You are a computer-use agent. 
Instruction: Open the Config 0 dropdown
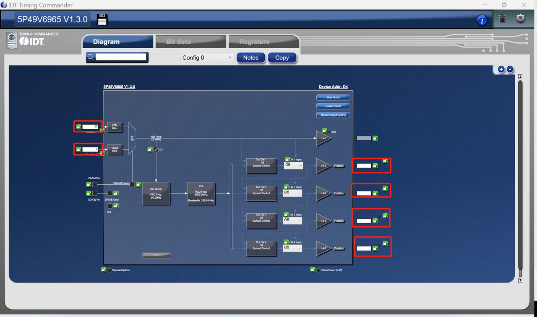tap(207, 58)
